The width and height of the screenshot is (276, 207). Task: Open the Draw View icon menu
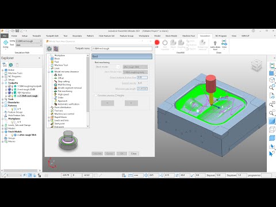coord(224,43)
